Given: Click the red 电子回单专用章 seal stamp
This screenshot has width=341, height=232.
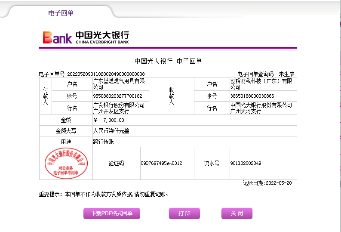Looking at the screenshot, I should pos(66,163).
